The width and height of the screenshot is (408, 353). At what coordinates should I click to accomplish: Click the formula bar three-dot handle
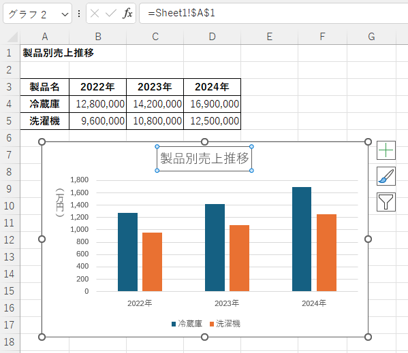(x=79, y=14)
